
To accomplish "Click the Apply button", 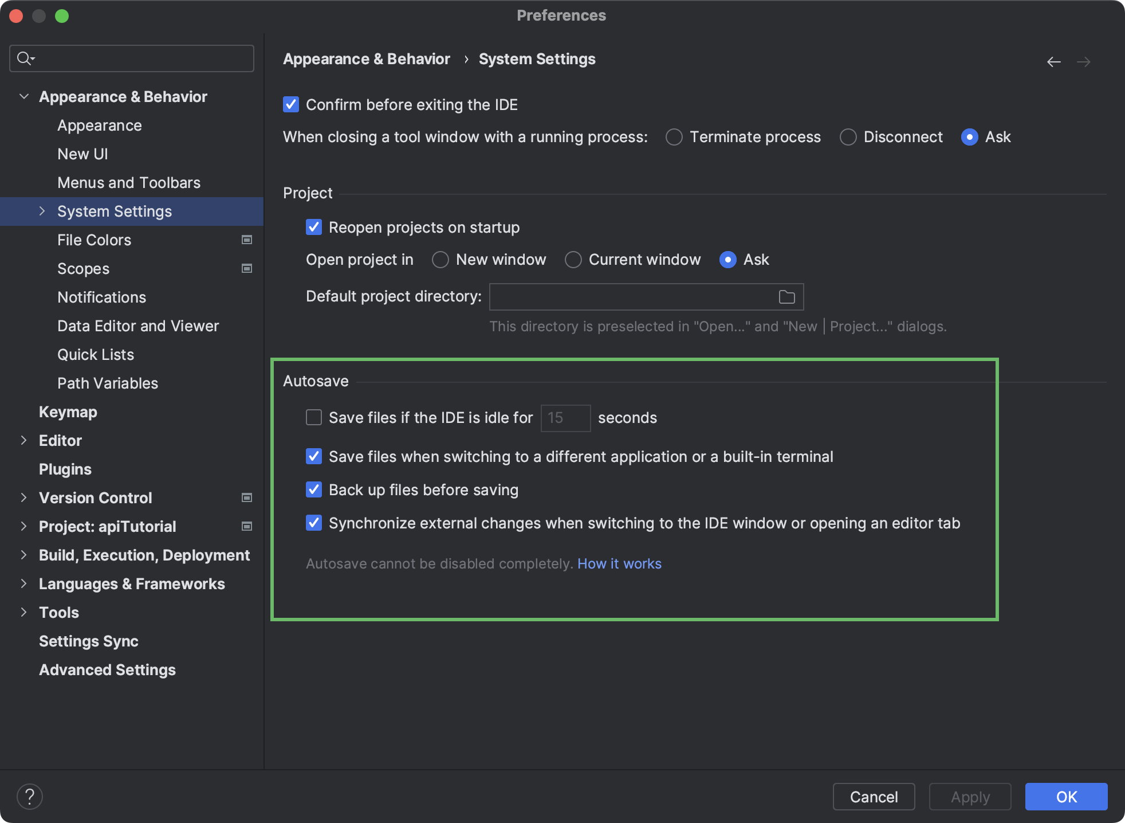I will coord(970,797).
